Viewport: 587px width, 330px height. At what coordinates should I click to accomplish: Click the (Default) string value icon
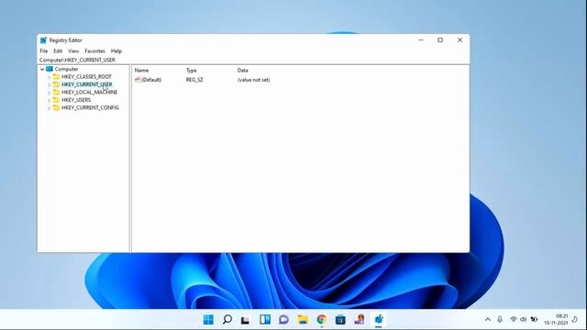click(x=138, y=80)
